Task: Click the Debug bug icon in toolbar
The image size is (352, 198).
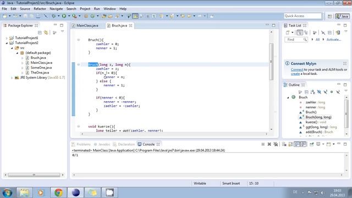Action: pyautogui.click(x=54, y=16)
